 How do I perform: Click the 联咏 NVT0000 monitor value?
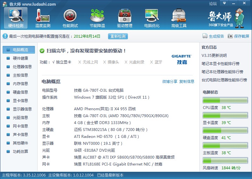pyautogui.click(x=98, y=144)
